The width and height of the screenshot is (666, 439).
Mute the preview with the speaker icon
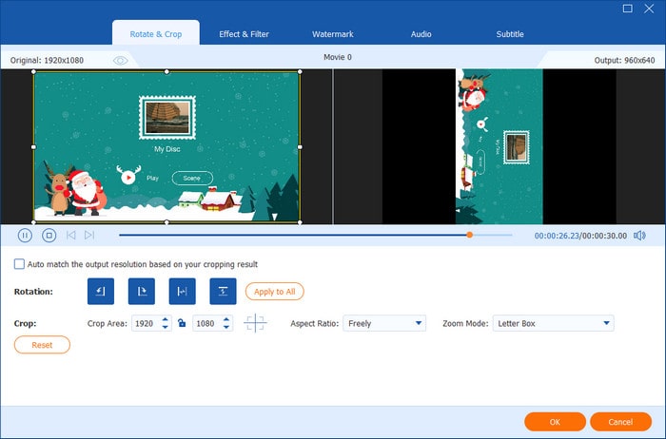point(639,235)
